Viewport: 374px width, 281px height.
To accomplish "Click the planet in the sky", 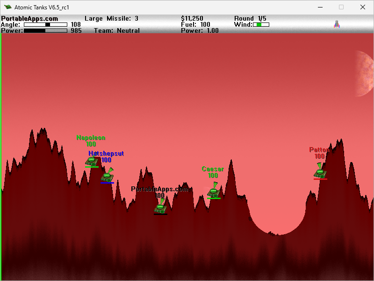I will pyautogui.click(x=365, y=74).
